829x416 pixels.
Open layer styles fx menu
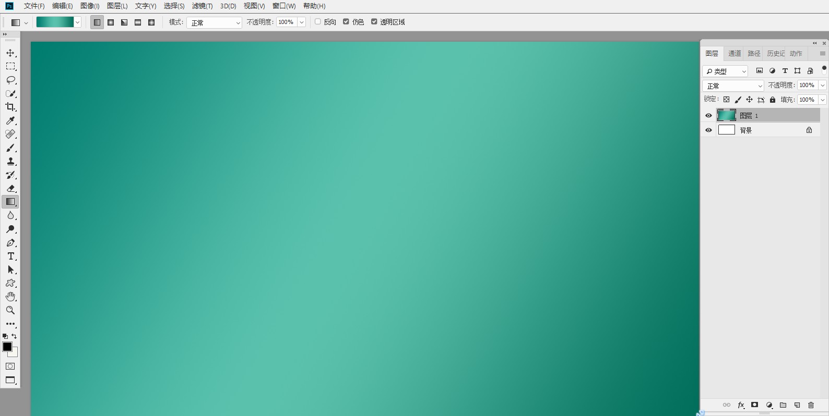[741, 405]
